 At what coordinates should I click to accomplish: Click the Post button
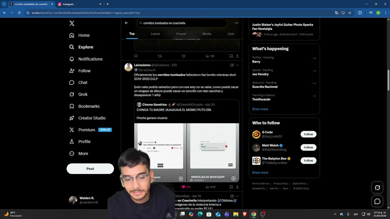pos(90,169)
